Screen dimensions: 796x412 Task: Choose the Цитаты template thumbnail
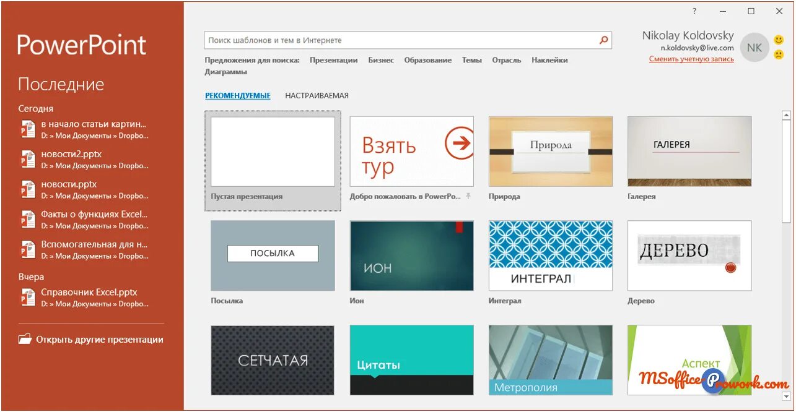412,360
